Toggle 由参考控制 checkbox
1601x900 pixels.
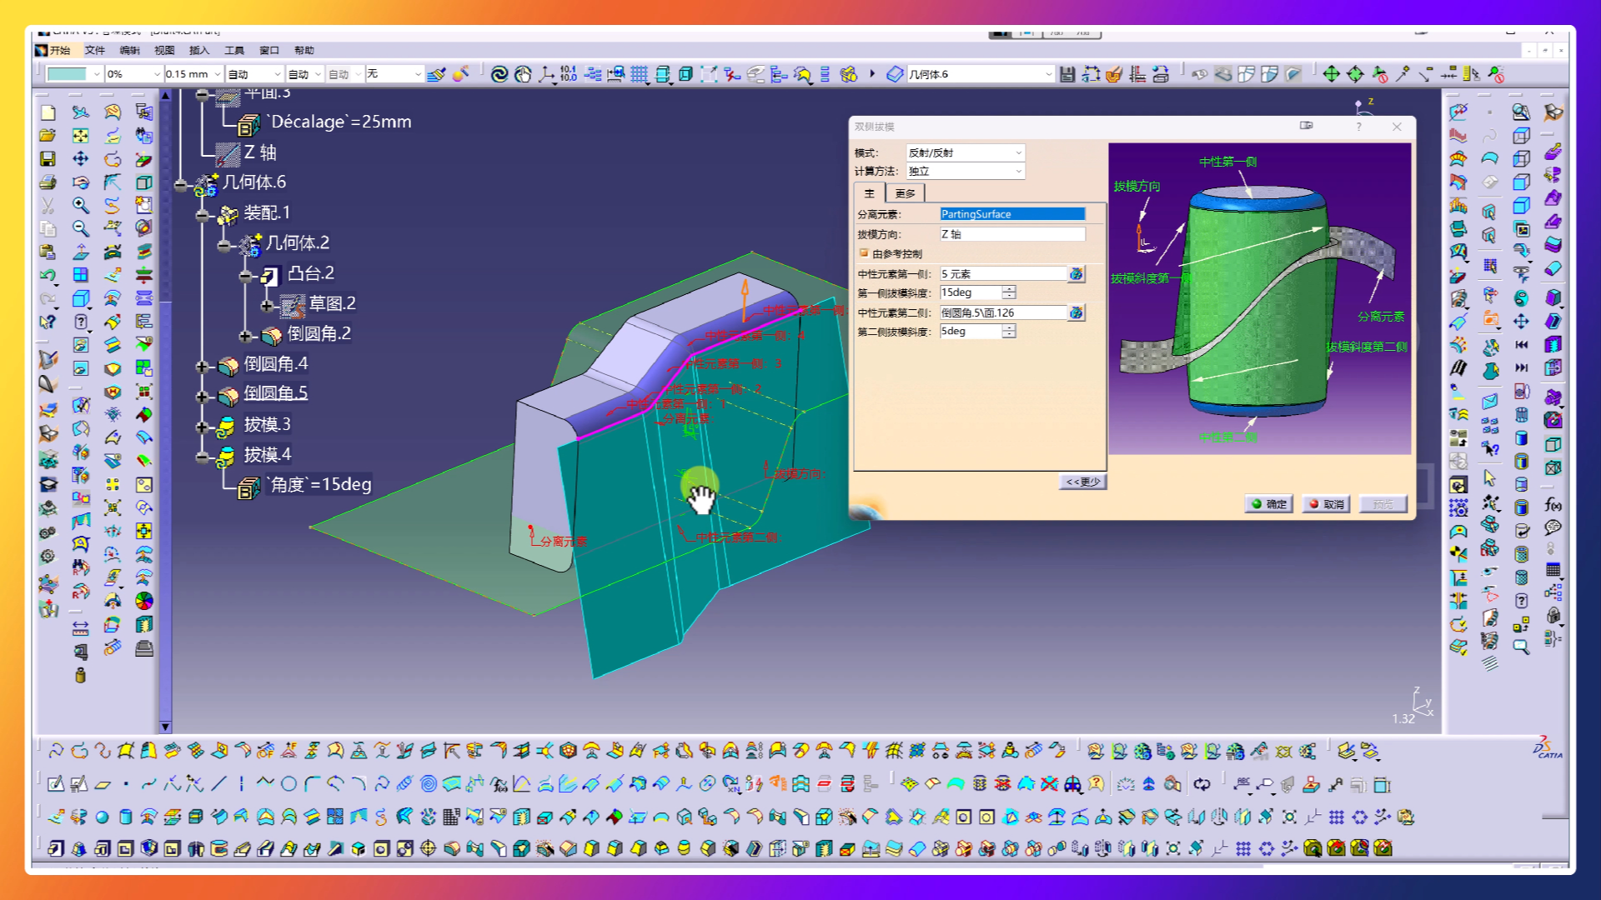pyautogui.click(x=864, y=253)
